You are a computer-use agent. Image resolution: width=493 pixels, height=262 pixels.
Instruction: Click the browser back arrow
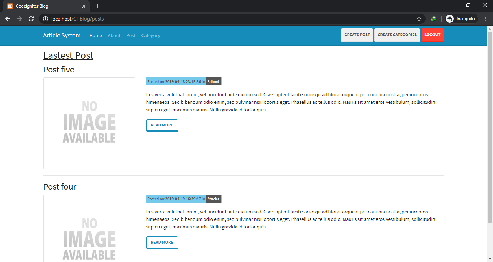(x=8, y=19)
